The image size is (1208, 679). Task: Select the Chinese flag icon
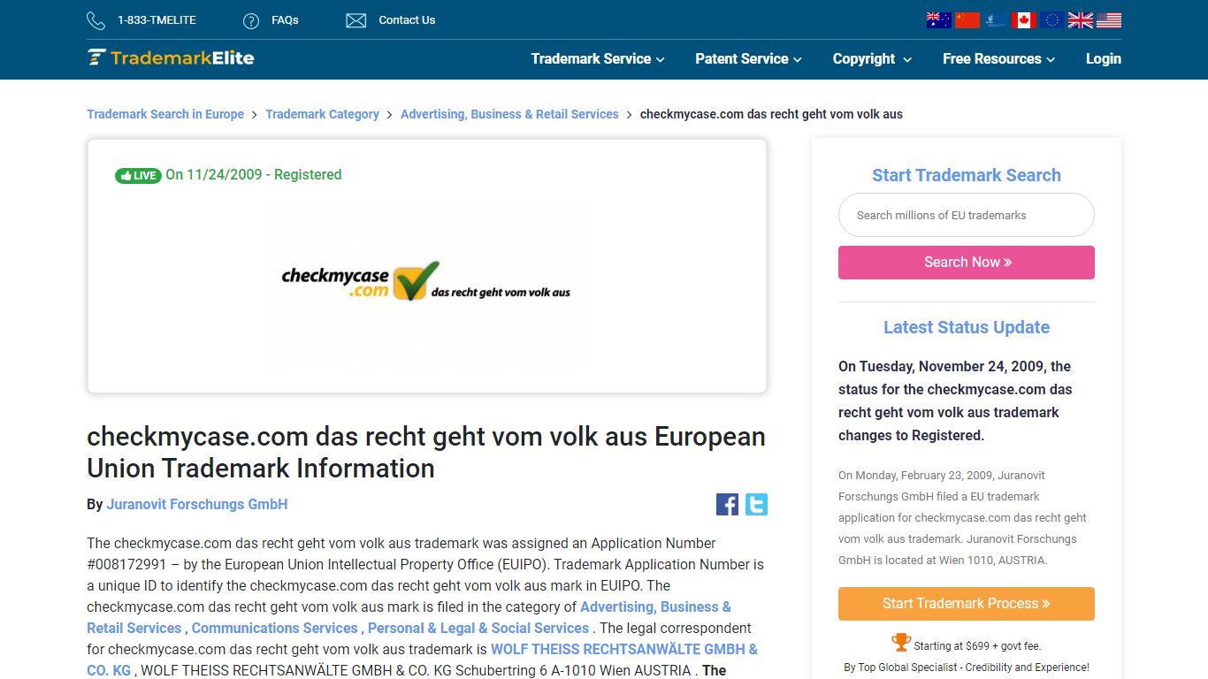(x=967, y=19)
